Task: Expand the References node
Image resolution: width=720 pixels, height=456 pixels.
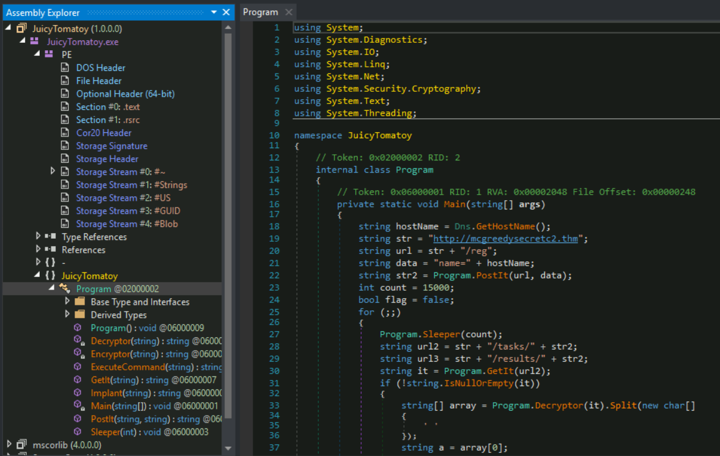Action: (x=38, y=249)
